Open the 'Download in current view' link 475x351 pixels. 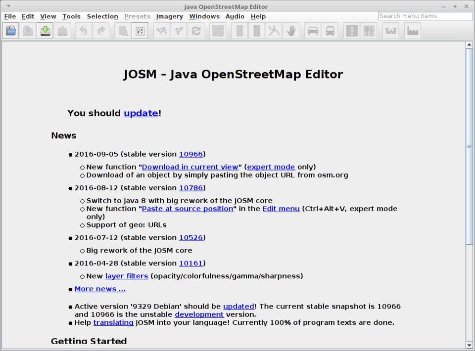coord(190,167)
